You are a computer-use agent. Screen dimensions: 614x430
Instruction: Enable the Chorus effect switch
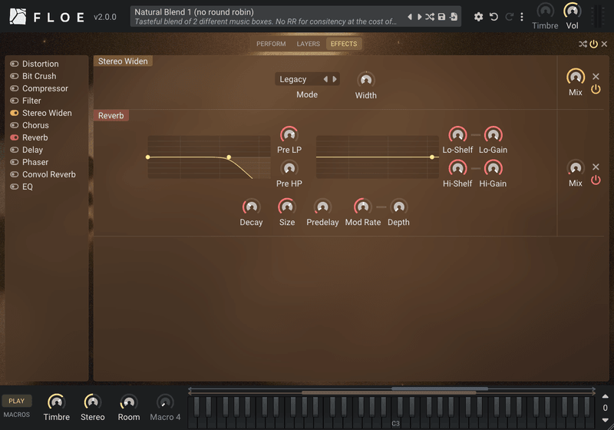15,125
